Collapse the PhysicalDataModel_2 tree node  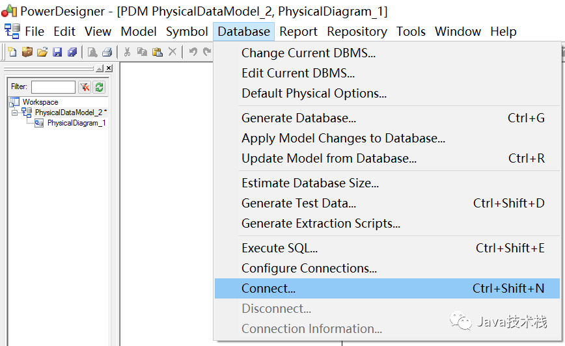tap(14, 113)
